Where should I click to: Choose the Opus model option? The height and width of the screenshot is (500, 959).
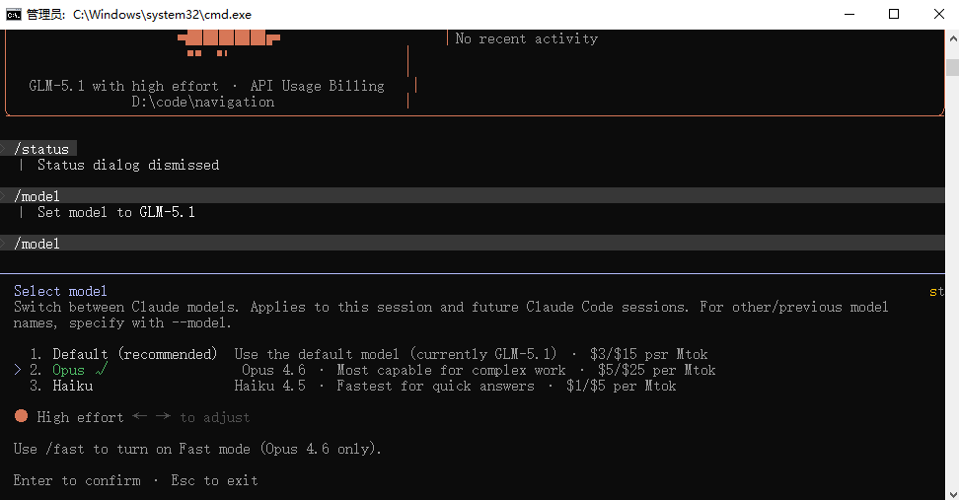point(69,370)
